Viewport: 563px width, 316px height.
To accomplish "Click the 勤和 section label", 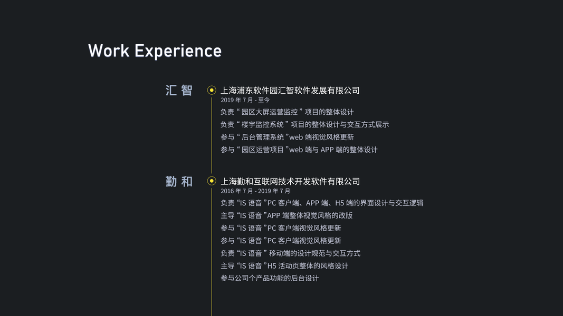I will [179, 182].
